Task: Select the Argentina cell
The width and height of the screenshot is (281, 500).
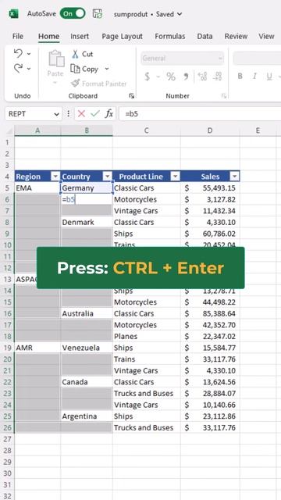Action: [x=87, y=416]
